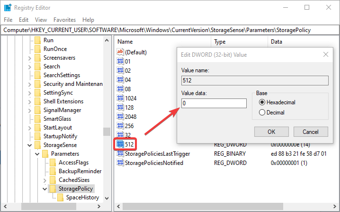Open the File menu
340x212 pixels.
[x=8, y=20]
